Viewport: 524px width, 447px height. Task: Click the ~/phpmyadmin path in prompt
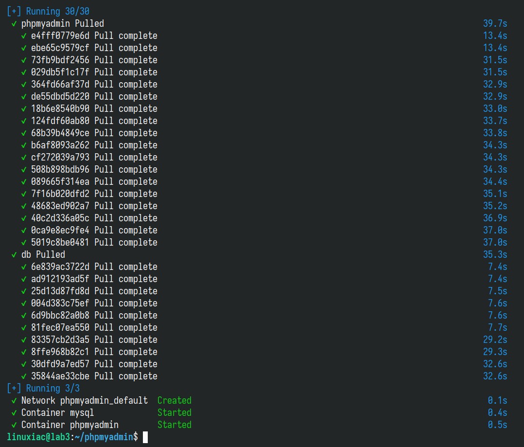click(x=104, y=437)
